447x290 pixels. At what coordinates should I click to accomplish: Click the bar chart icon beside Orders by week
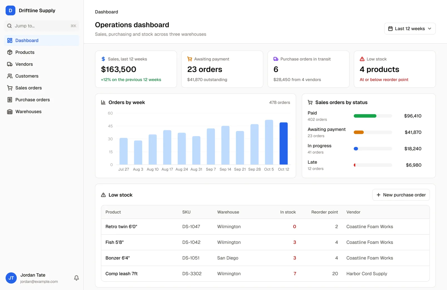(103, 102)
